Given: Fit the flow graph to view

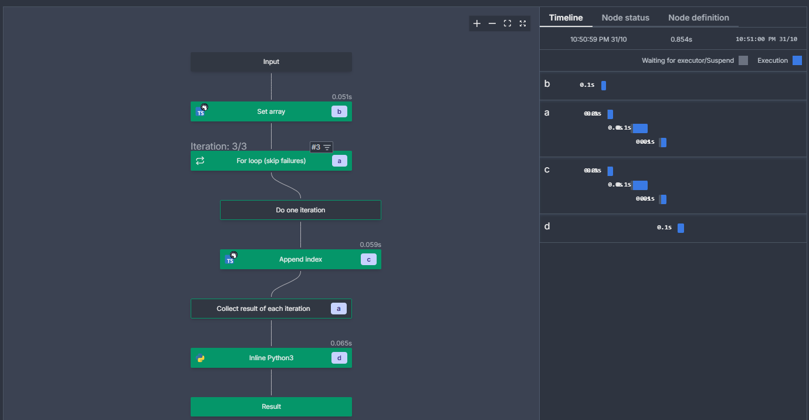Looking at the screenshot, I should click(x=507, y=23).
